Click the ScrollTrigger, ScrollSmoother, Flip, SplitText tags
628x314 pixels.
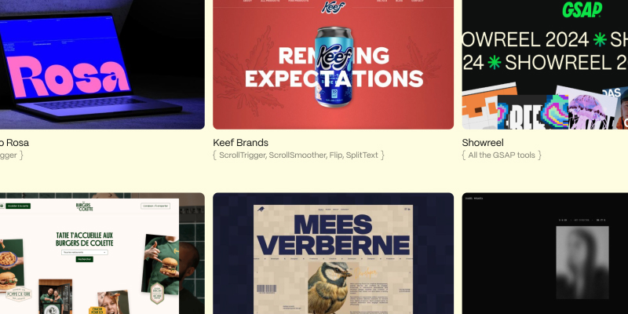(x=298, y=155)
